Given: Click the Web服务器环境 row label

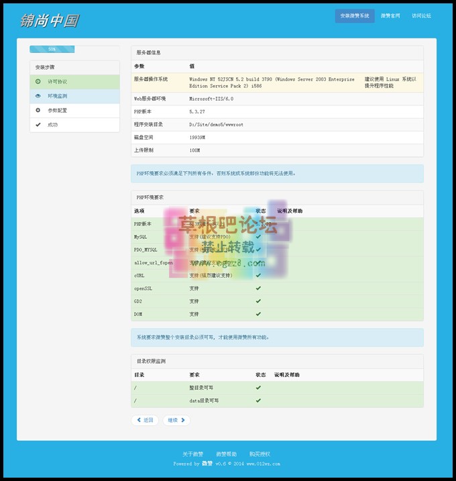Looking at the screenshot, I should pos(150,99).
